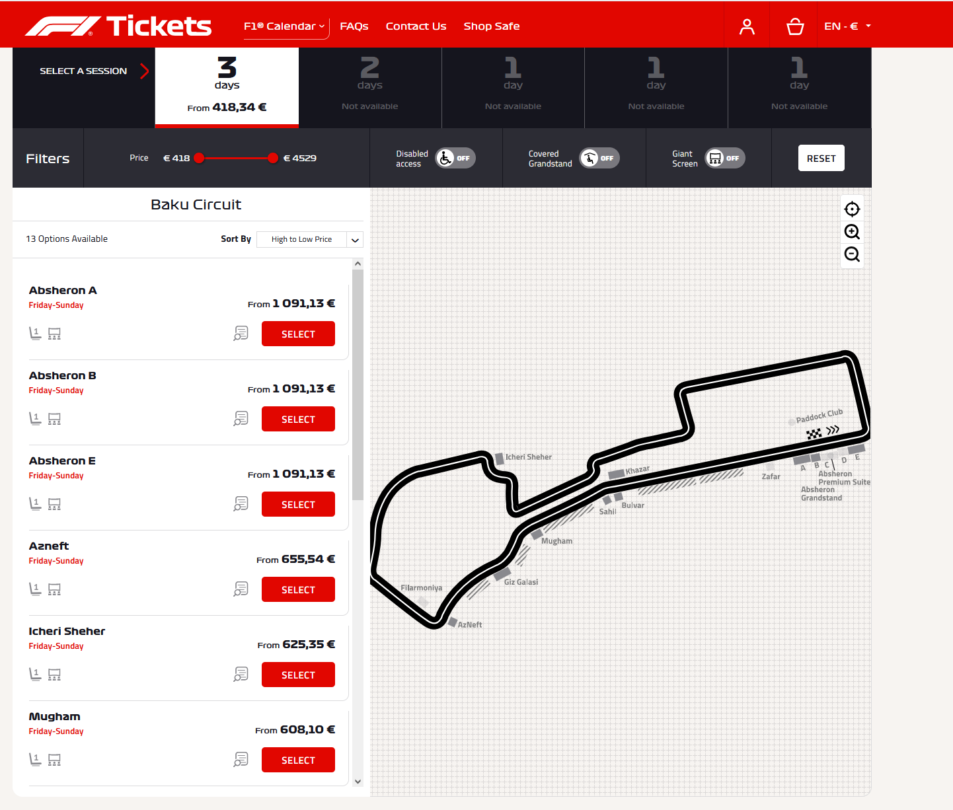Click the AzNeft grandstand on map
953x810 pixels.
[x=452, y=622]
